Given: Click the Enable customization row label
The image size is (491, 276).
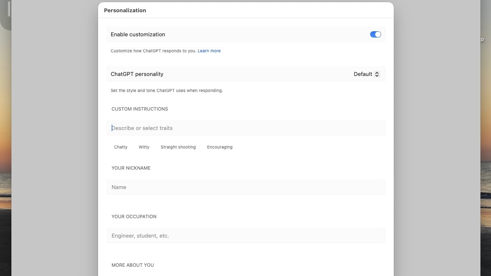Looking at the screenshot, I should (x=138, y=35).
